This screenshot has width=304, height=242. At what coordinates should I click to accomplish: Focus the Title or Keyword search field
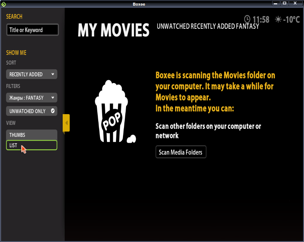(x=33, y=30)
